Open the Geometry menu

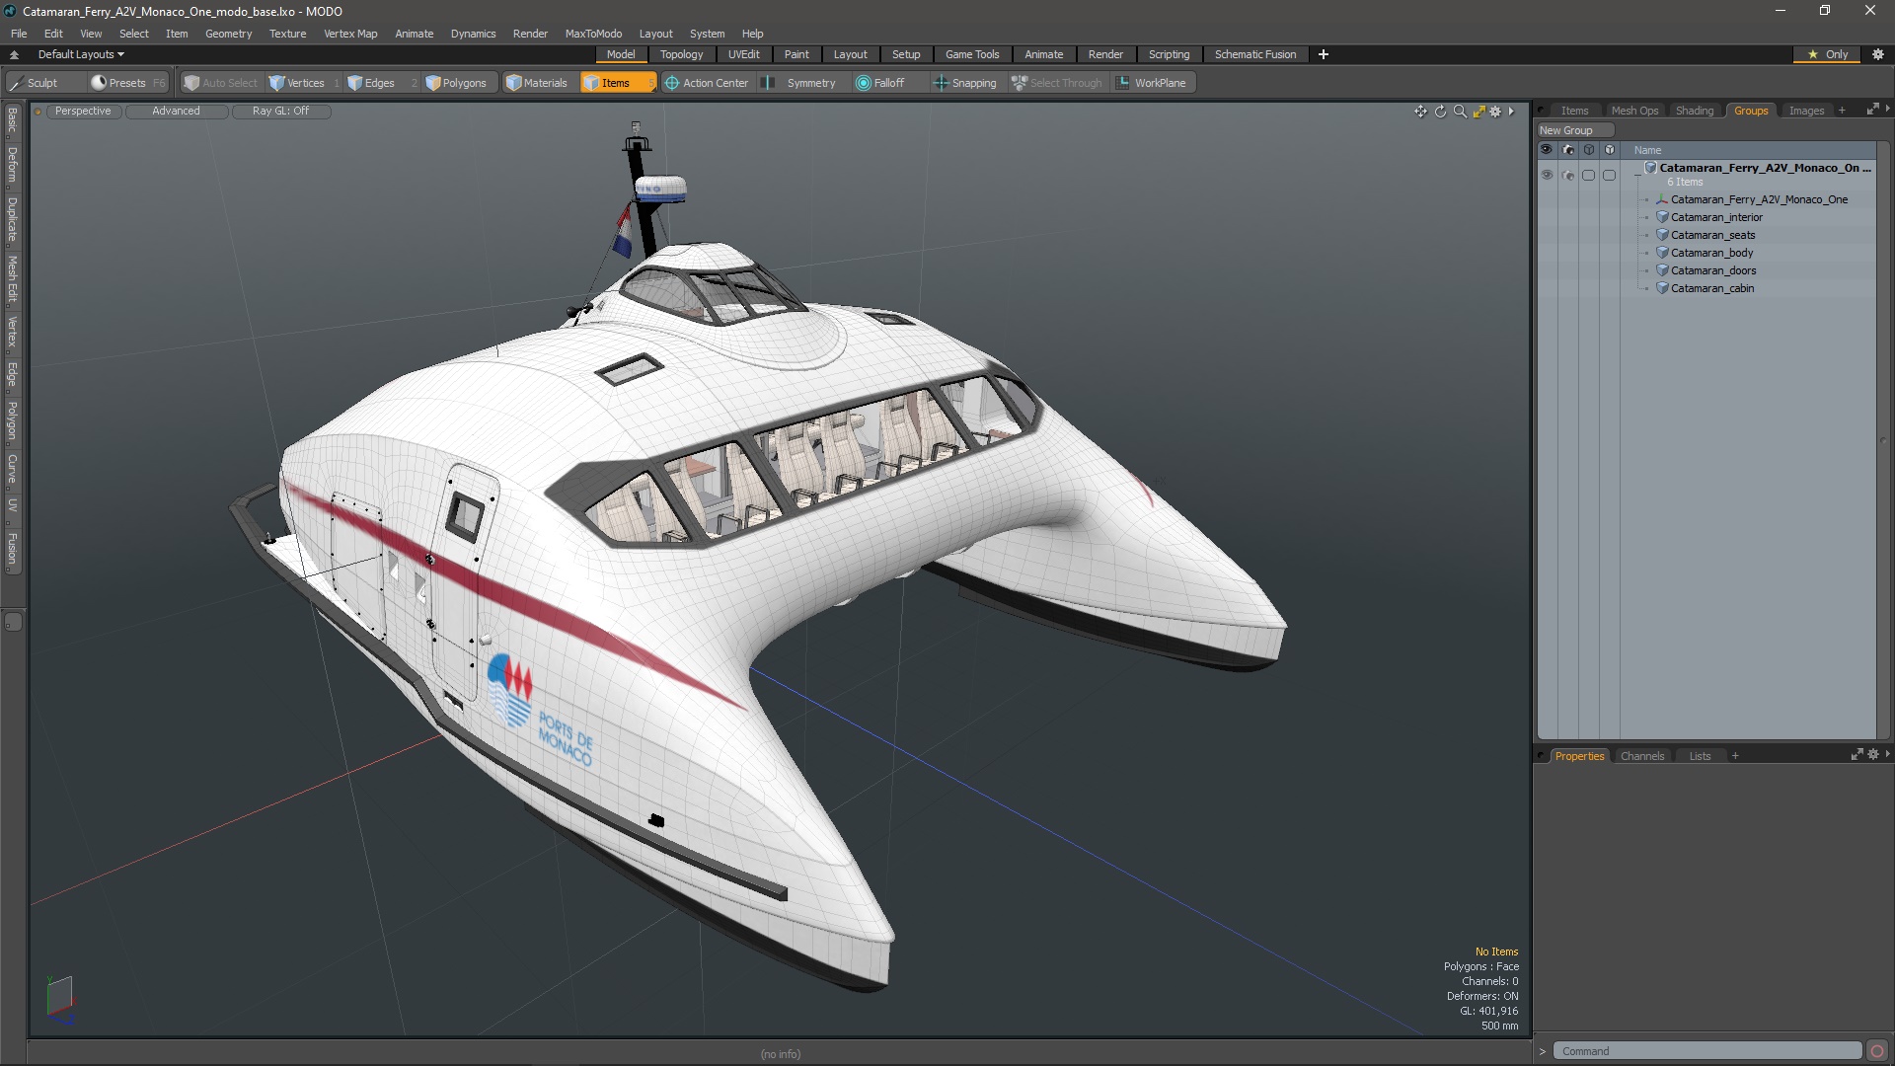click(228, 34)
